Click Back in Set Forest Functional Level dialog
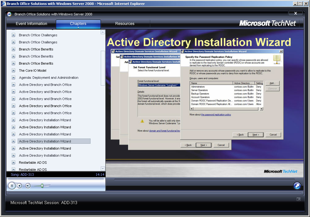 pyautogui.click(x=188, y=145)
